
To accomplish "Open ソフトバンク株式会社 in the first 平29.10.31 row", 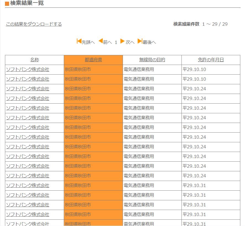I will pyautogui.click(x=28, y=185).
